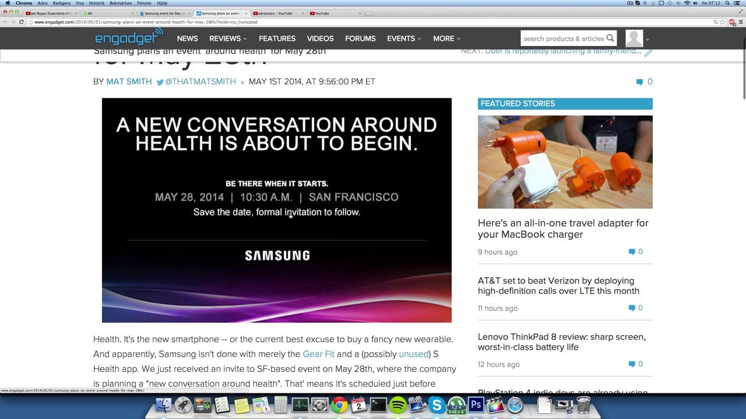Click the search products & articles field

pos(563,38)
